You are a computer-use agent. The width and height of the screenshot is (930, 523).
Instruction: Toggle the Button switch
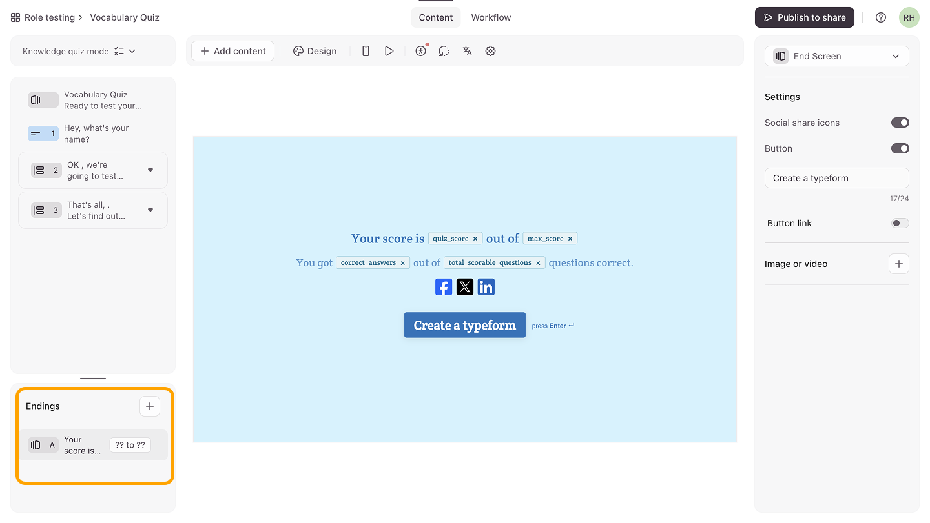[900, 148]
